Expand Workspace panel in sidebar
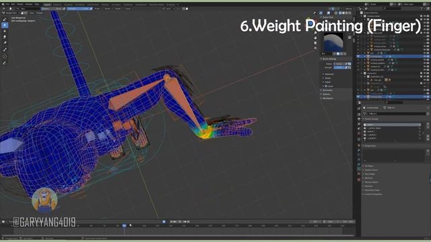 pos(327,98)
